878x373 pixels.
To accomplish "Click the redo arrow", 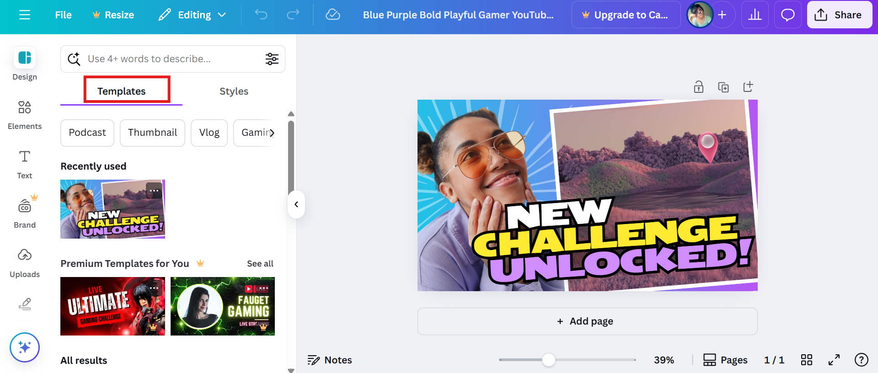I will tap(293, 15).
